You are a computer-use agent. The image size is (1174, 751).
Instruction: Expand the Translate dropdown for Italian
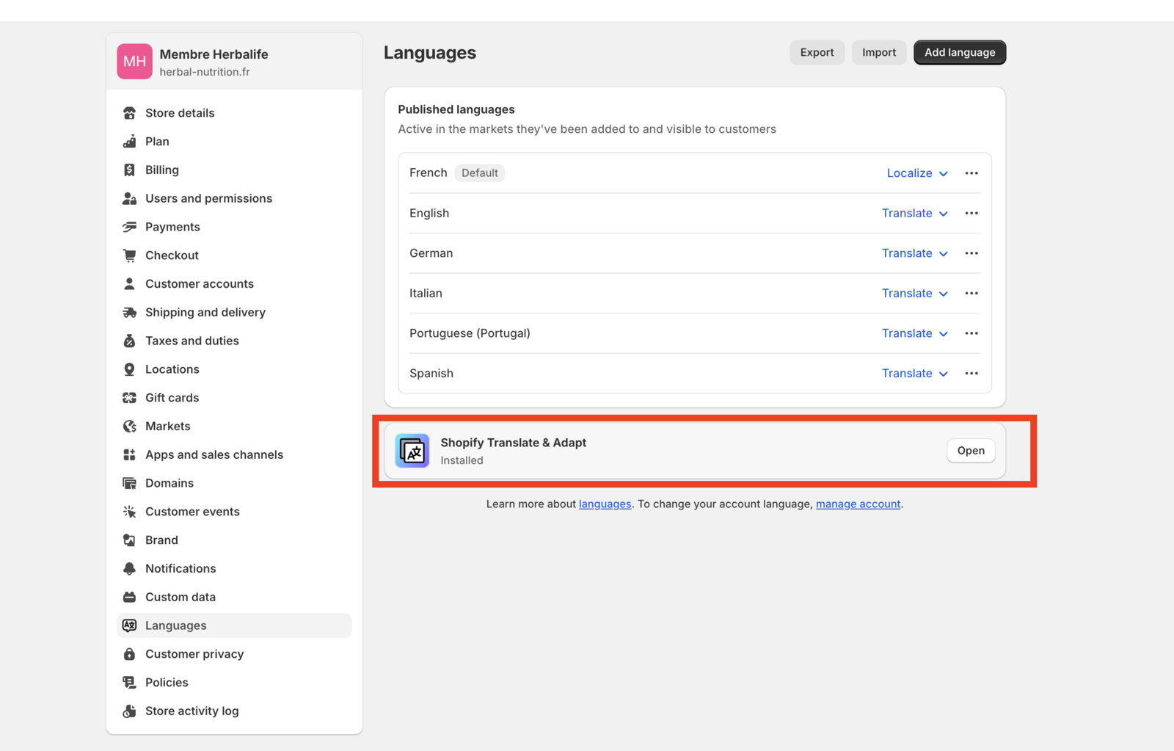(x=914, y=294)
